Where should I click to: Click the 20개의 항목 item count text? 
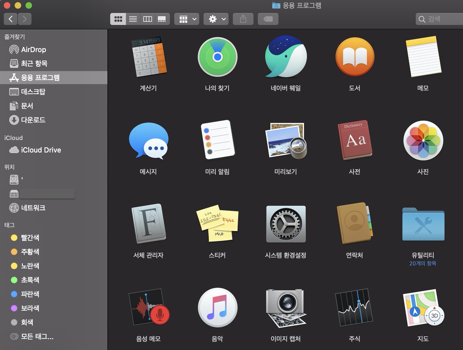(423, 263)
